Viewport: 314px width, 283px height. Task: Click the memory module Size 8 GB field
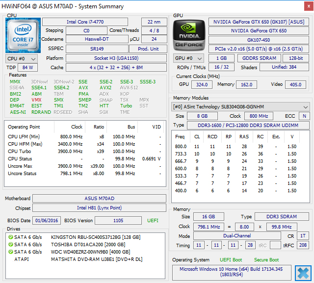click(x=202, y=116)
